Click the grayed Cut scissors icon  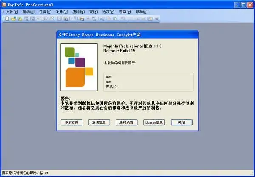(102, 19)
